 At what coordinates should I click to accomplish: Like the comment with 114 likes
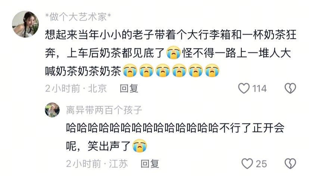pos(244,88)
